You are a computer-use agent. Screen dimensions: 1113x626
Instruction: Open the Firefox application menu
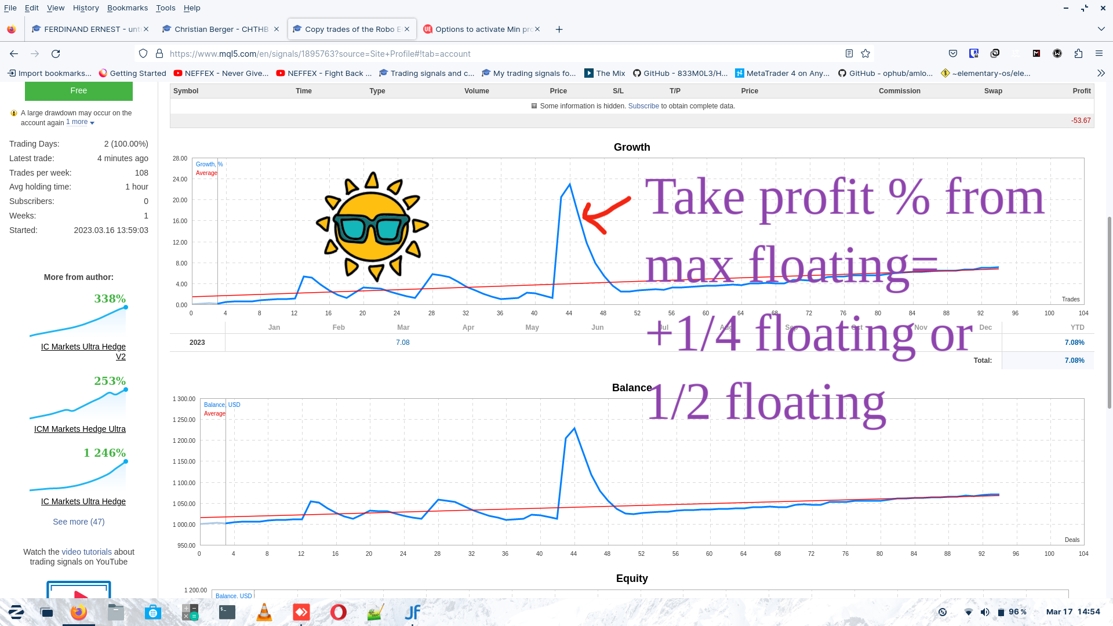pyautogui.click(x=1099, y=53)
